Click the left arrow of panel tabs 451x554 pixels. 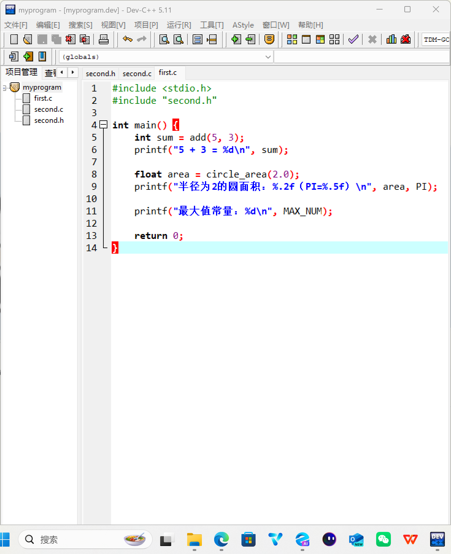pyautogui.click(x=62, y=72)
